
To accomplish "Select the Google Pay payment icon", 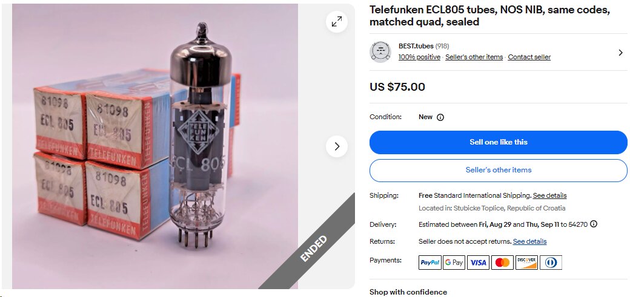I will click(454, 263).
